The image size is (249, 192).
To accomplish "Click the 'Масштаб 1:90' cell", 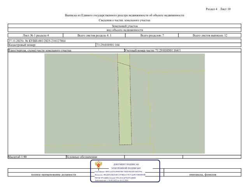I will tap(37, 157).
